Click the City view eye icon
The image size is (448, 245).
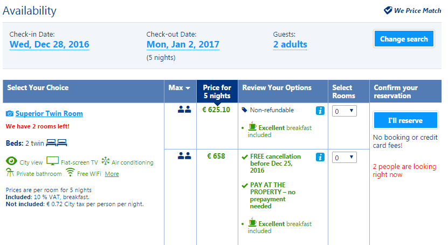11,161
